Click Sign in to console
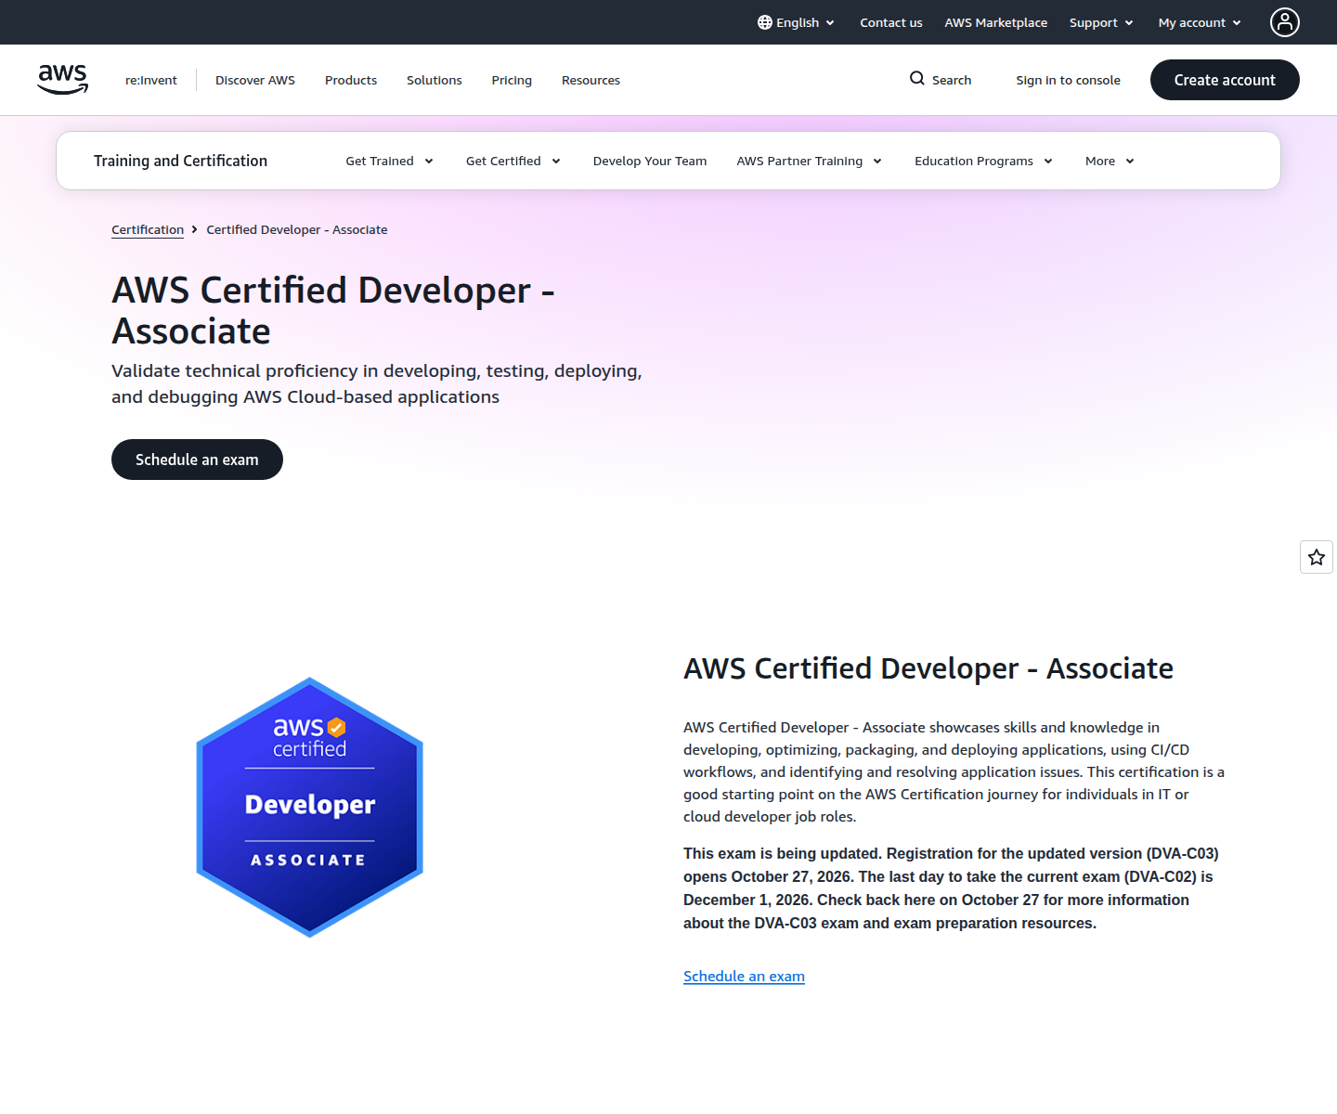The image size is (1337, 1114). (1068, 80)
